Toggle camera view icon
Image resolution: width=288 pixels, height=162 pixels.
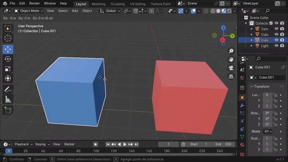click(231, 68)
